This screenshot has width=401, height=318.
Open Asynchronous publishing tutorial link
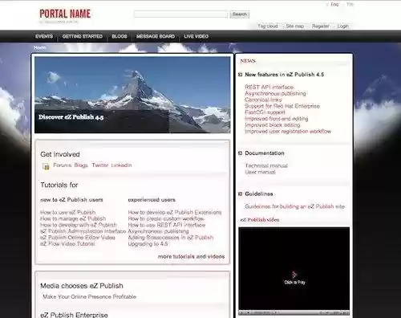(158, 231)
